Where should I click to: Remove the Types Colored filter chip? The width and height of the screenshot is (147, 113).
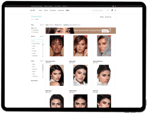pos(54,25)
